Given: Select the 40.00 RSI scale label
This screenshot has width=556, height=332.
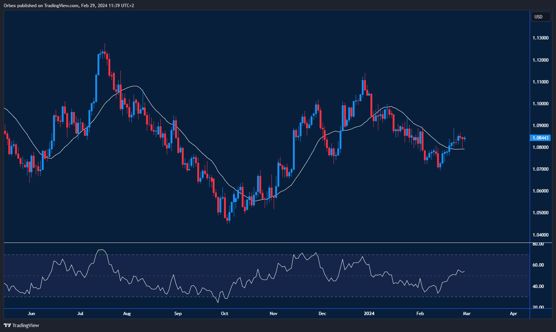Looking at the screenshot, I should point(538,287).
